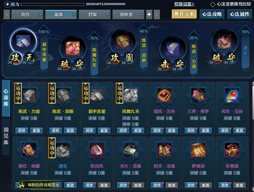Image resolution: width=254 pixels, height=192 pixels.
Task: Show previous tabs with left arrow
Action: 7,14
